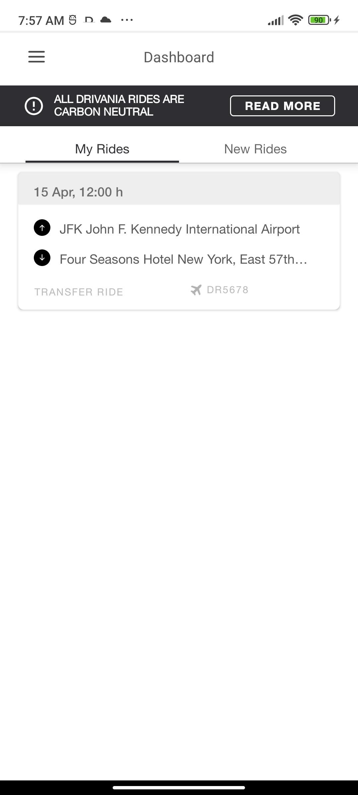Screen dimensions: 358x795
Task: Select JFK John F. Kennedy International Airport pickup
Action: pos(180,229)
